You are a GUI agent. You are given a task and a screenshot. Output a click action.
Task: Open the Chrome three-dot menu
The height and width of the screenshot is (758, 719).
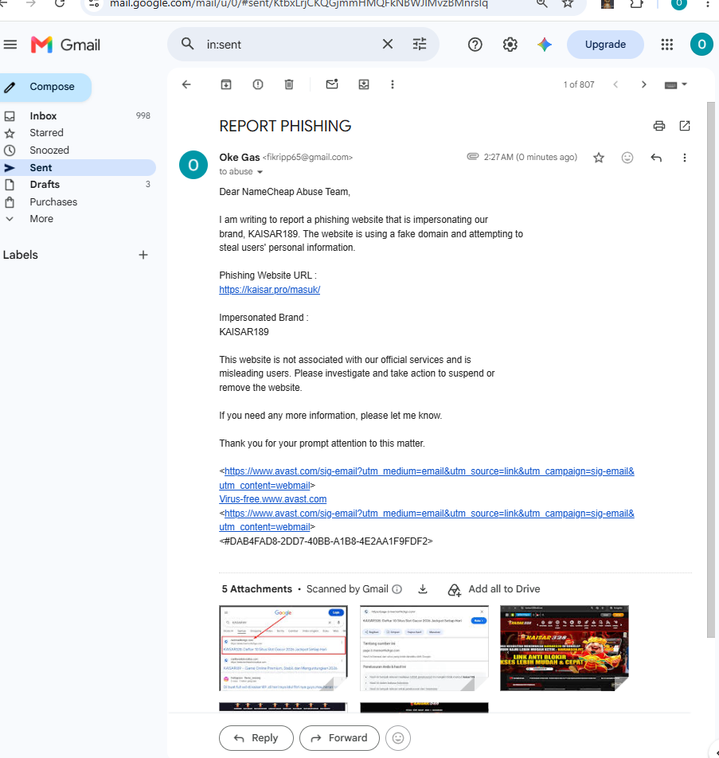(x=708, y=4)
